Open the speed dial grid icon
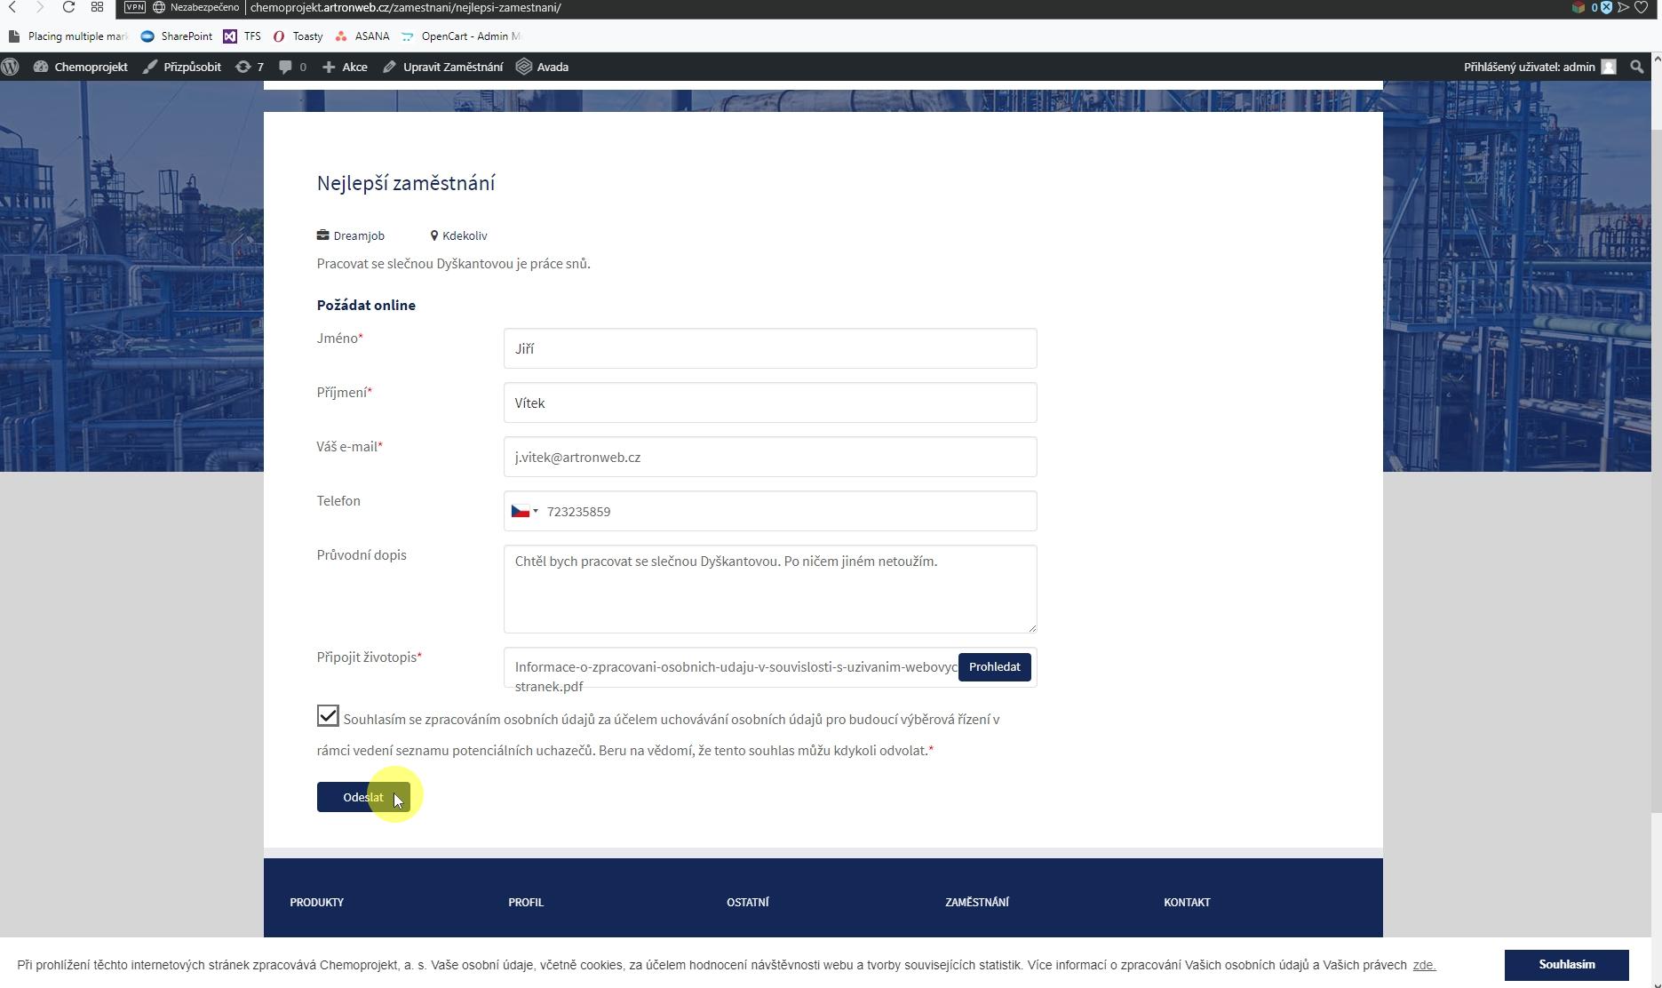 (x=97, y=7)
